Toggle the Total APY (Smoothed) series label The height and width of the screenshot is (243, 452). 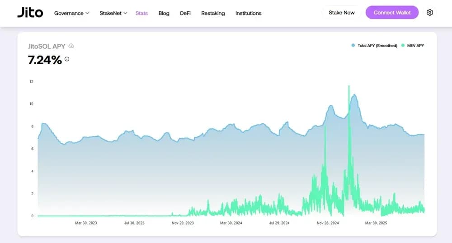click(x=377, y=46)
